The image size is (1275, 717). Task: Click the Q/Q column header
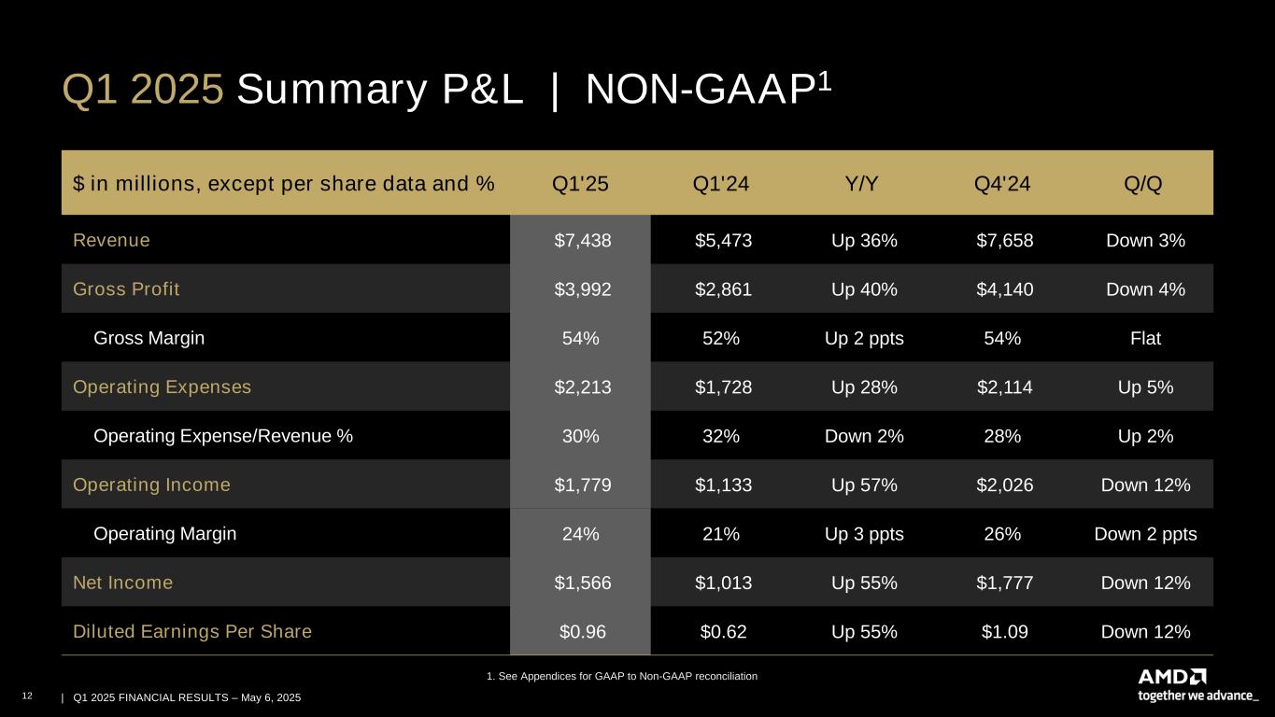point(1145,184)
